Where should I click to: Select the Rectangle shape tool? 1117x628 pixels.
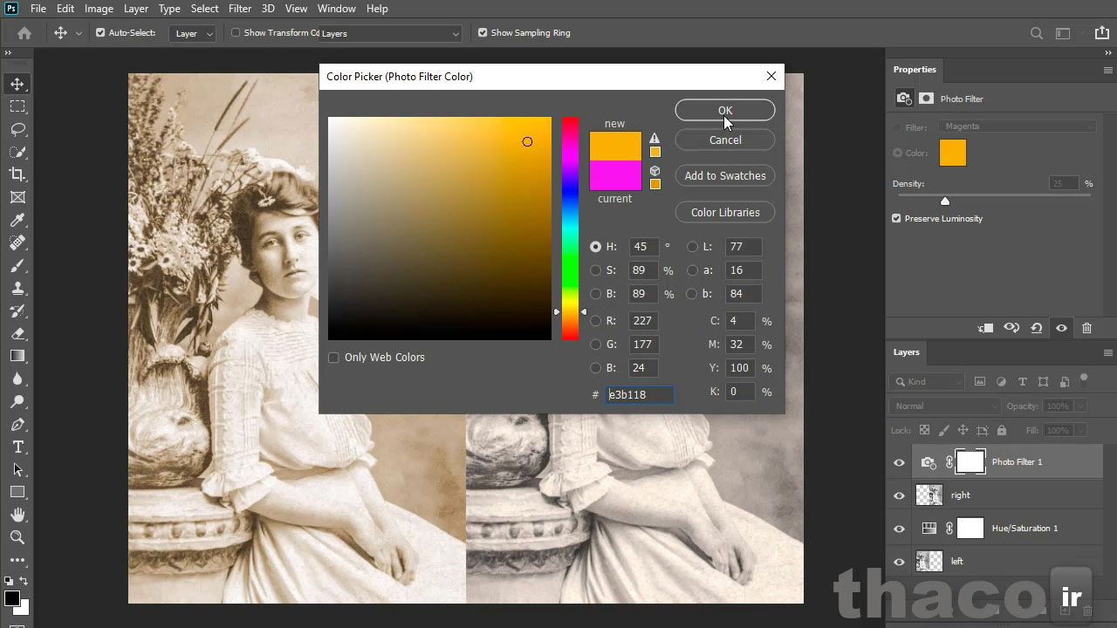[17, 492]
